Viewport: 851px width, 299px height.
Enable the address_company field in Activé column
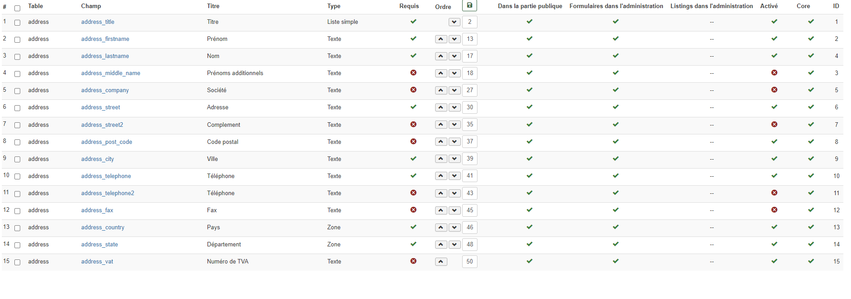[x=774, y=90]
